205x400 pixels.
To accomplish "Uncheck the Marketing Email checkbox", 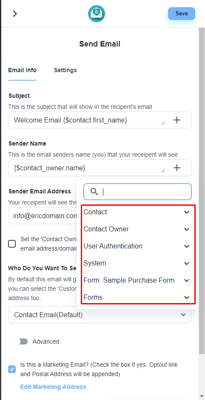I will [x=12, y=369].
